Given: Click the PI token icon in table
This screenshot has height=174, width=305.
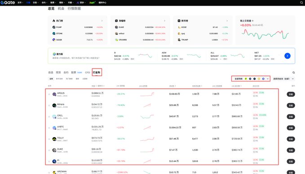Looking at the screenshot, I should pos(54,161).
